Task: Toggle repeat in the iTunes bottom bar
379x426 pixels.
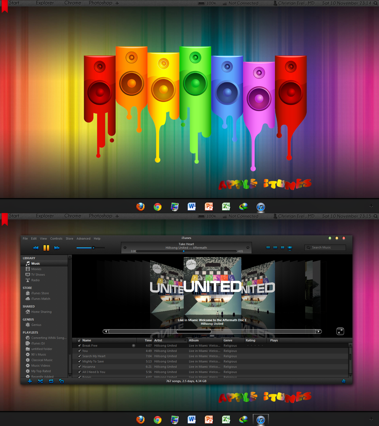Action: 51,381
